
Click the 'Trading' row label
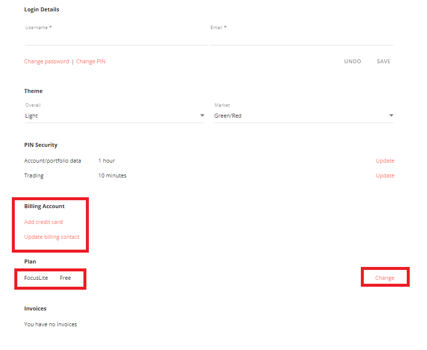point(34,175)
